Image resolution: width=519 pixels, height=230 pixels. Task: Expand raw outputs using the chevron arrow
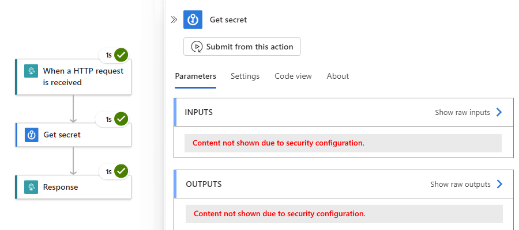500,184
